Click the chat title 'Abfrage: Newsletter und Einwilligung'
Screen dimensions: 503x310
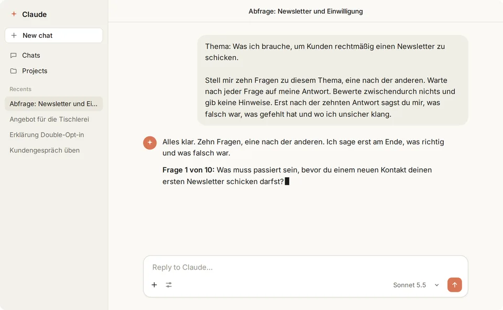tap(305, 11)
